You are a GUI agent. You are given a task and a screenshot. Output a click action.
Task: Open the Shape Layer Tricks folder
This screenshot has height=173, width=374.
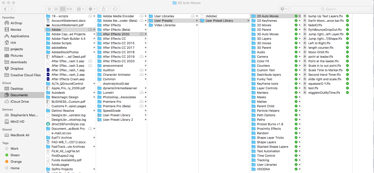[x=270, y=137]
